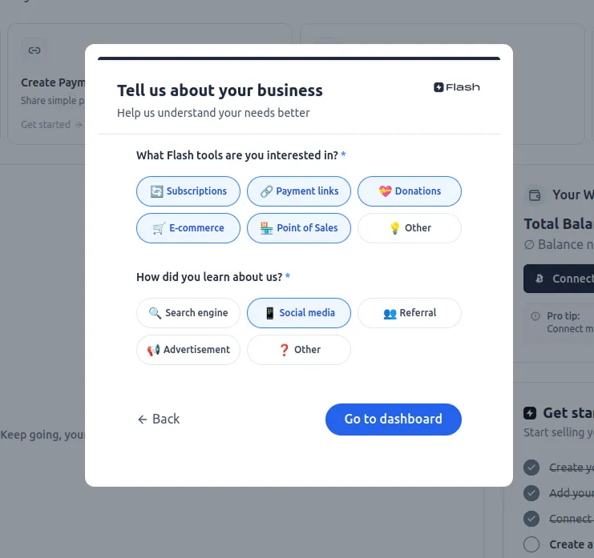The width and height of the screenshot is (594, 558).
Task: Click the Flash logo in the dialog
Action: point(456,87)
